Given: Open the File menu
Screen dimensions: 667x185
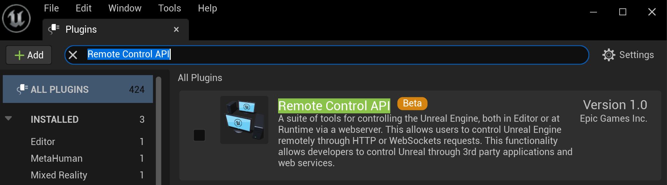Looking at the screenshot, I should click(51, 8).
